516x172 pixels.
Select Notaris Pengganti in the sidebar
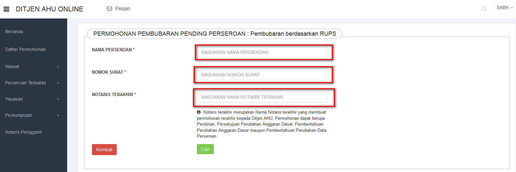pos(23,132)
